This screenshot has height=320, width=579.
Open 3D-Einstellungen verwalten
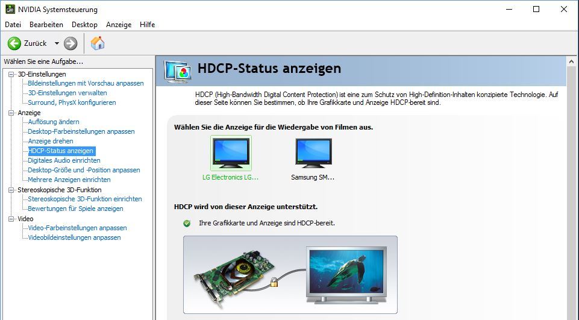click(x=67, y=93)
